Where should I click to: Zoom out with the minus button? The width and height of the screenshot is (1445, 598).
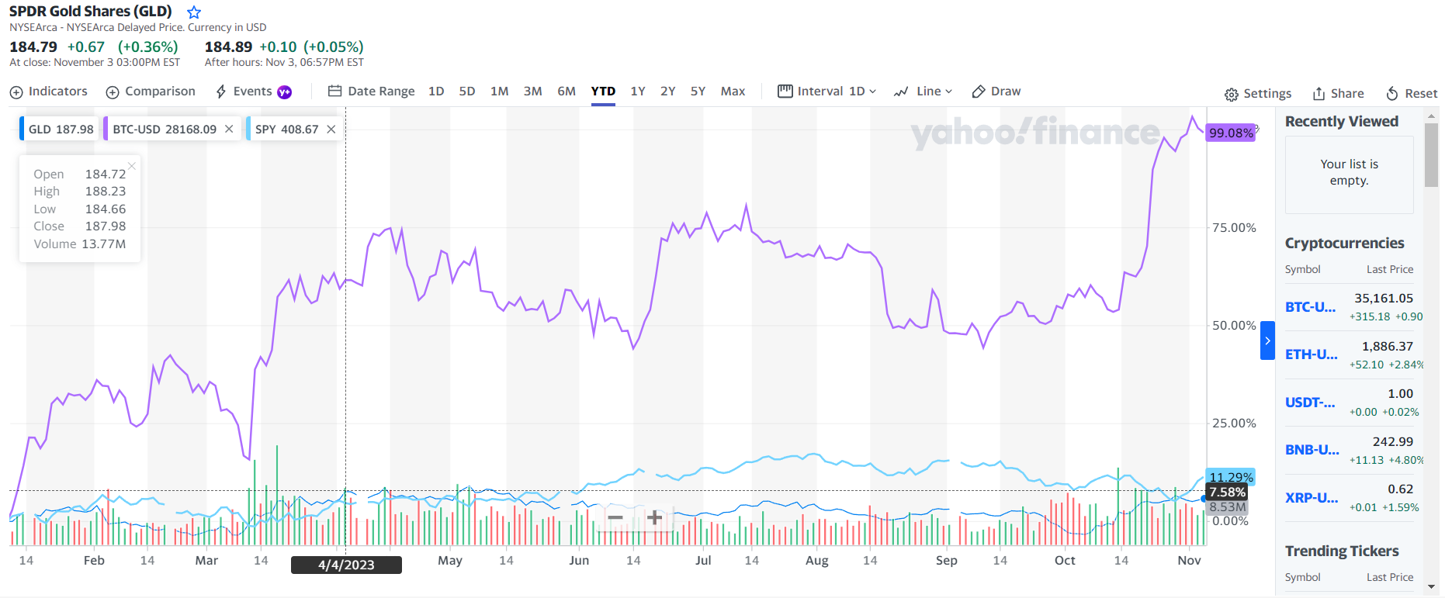pyautogui.click(x=615, y=517)
